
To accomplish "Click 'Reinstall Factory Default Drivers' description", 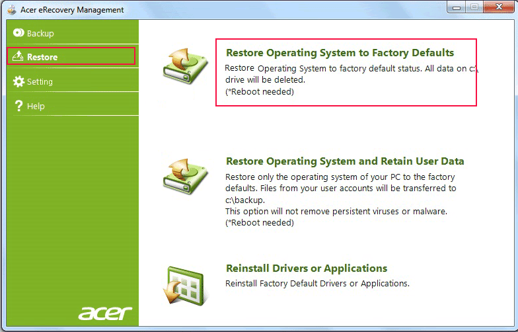I will [x=317, y=283].
